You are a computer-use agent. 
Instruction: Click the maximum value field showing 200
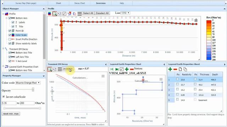(27, 103)
